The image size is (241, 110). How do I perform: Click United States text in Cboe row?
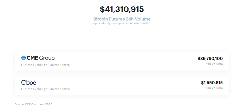coord(60,89)
